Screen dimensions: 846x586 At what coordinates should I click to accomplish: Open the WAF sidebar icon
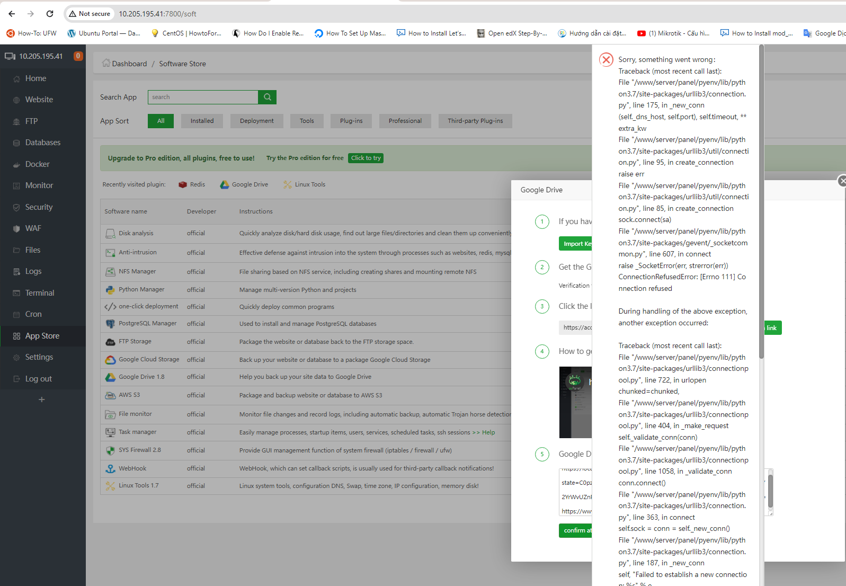point(16,228)
